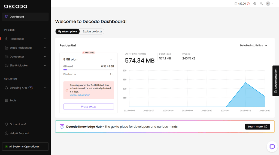Viewport: 279px width, 155px height.
Task: Click the PAST-DUE status badge
Action: click(89, 53)
